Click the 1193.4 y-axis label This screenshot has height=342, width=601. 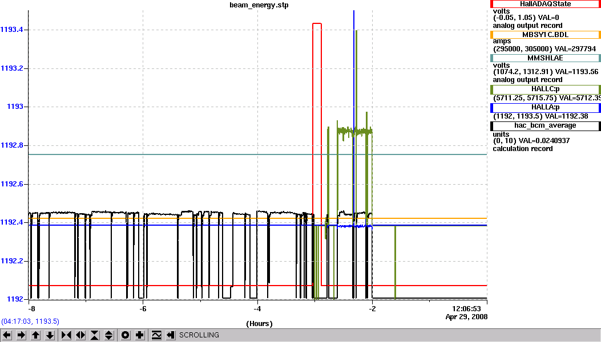click(11, 30)
